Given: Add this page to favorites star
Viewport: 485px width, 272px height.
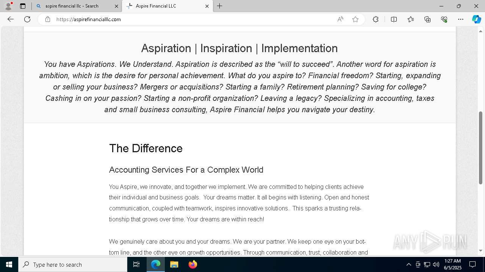Looking at the screenshot, I should 355,19.
